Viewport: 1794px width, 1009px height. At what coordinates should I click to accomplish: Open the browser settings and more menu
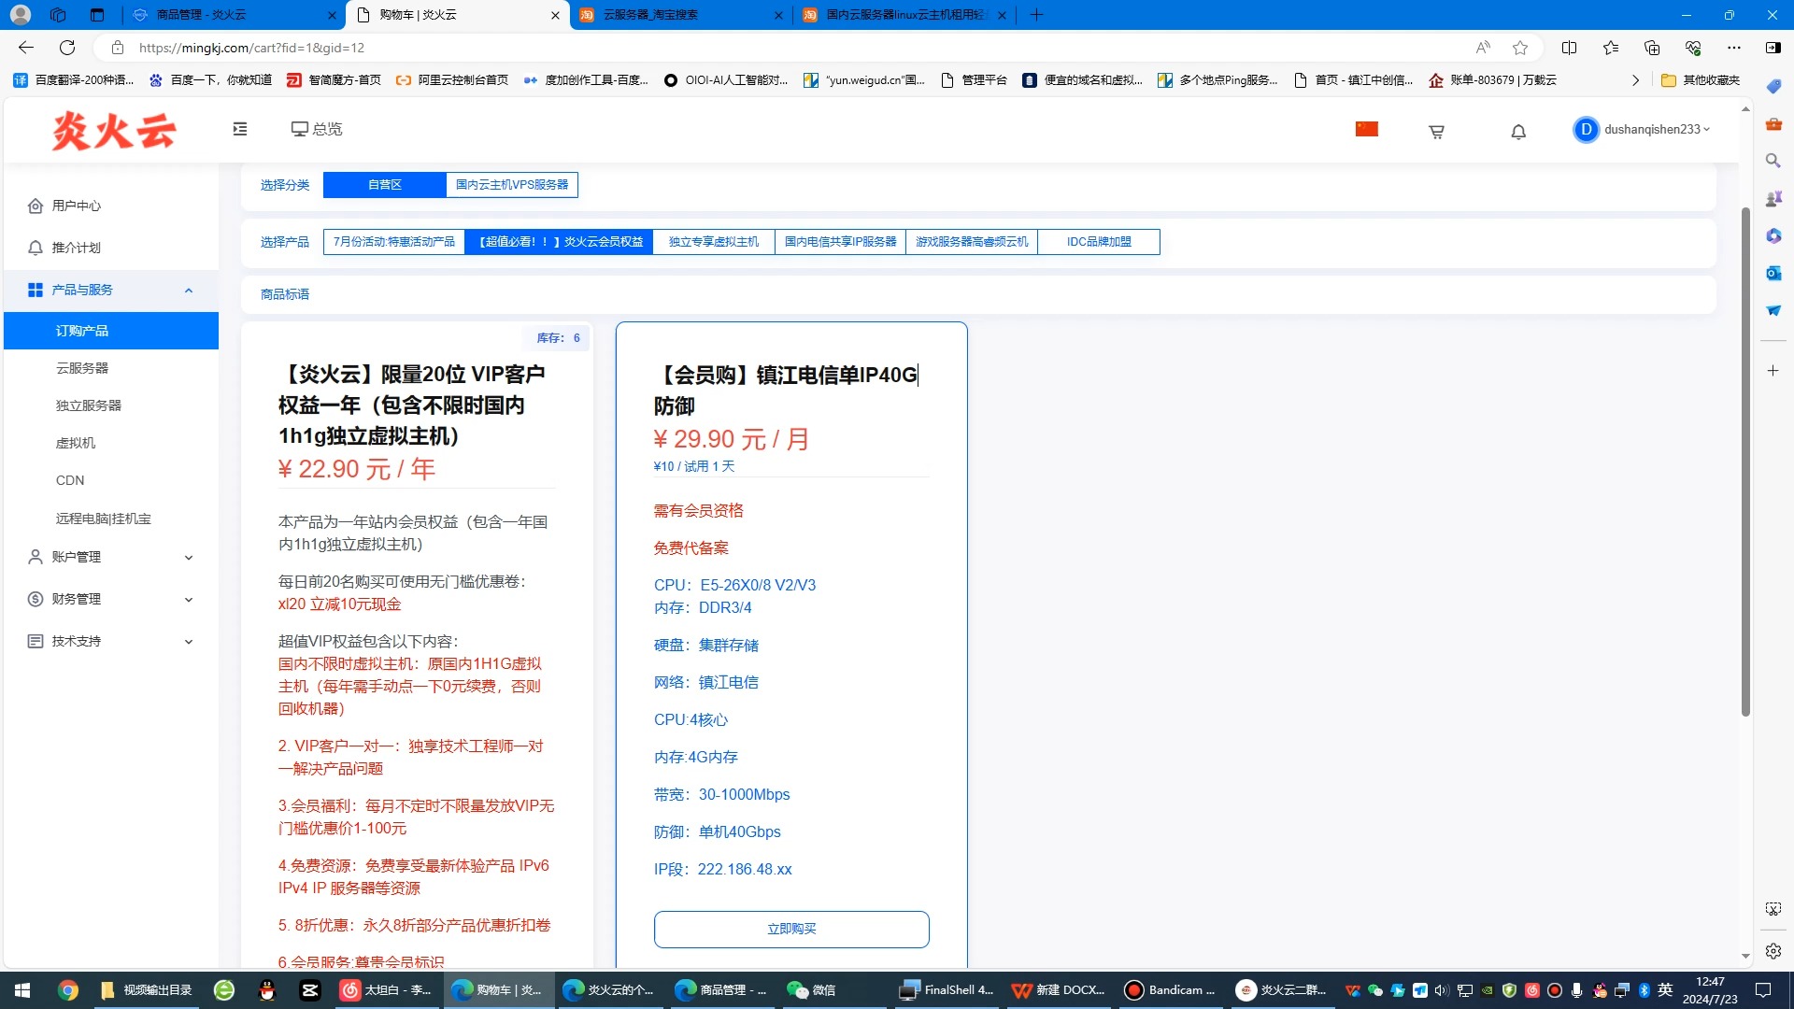point(1733,48)
